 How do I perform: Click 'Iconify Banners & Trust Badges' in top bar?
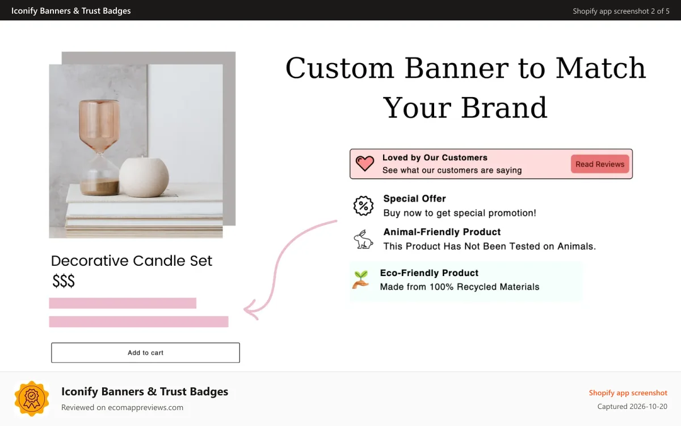pyautogui.click(x=71, y=10)
